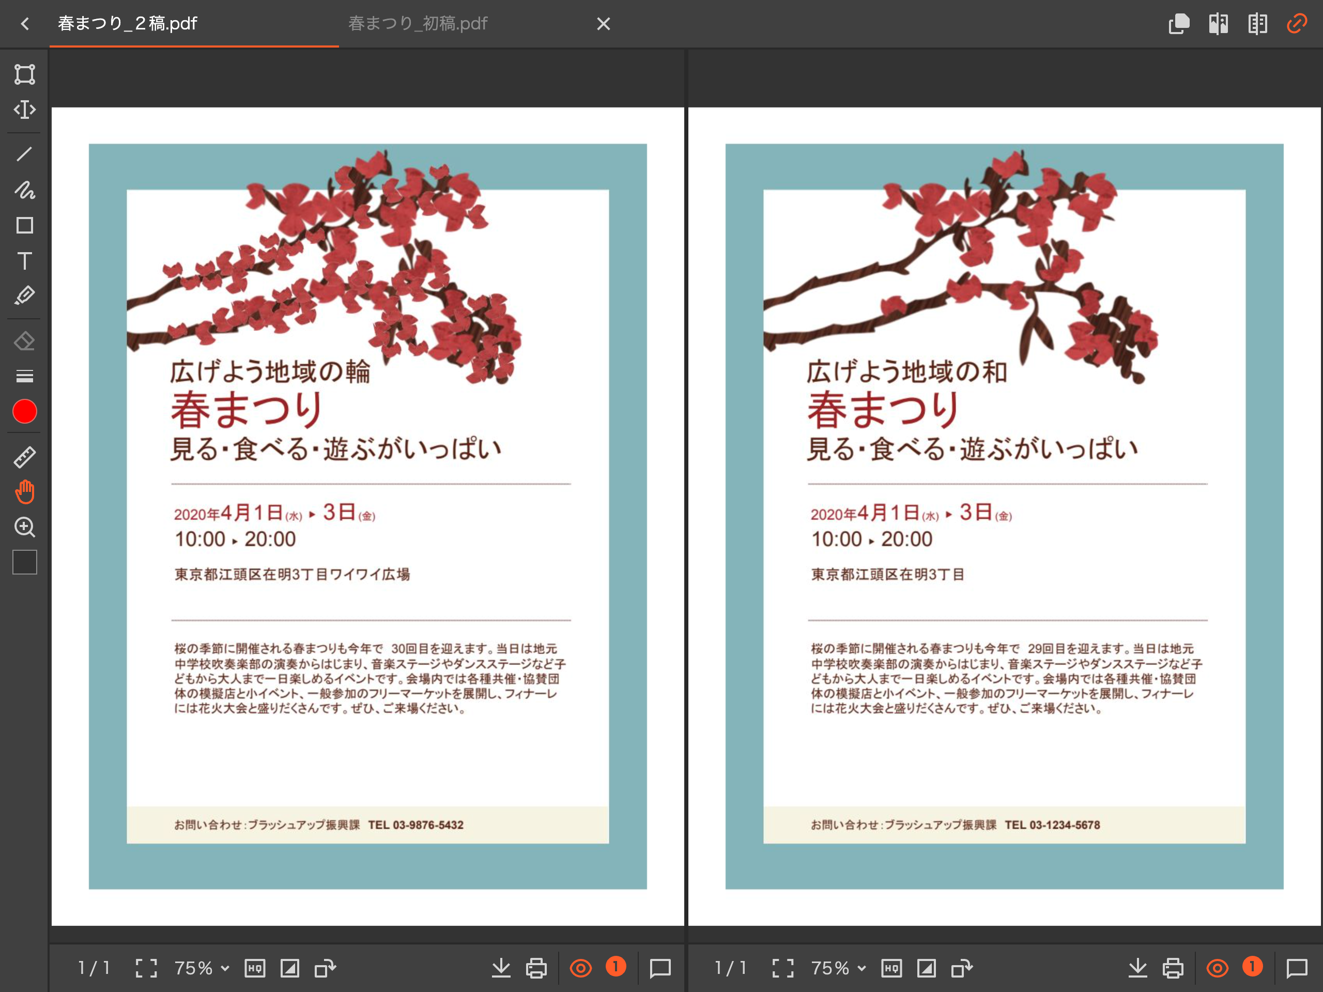Image resolution: width=1323 pixels, height=992 pixels.
Task: Print the 春まつり_2稿 document
Action: tap(536, 968)
